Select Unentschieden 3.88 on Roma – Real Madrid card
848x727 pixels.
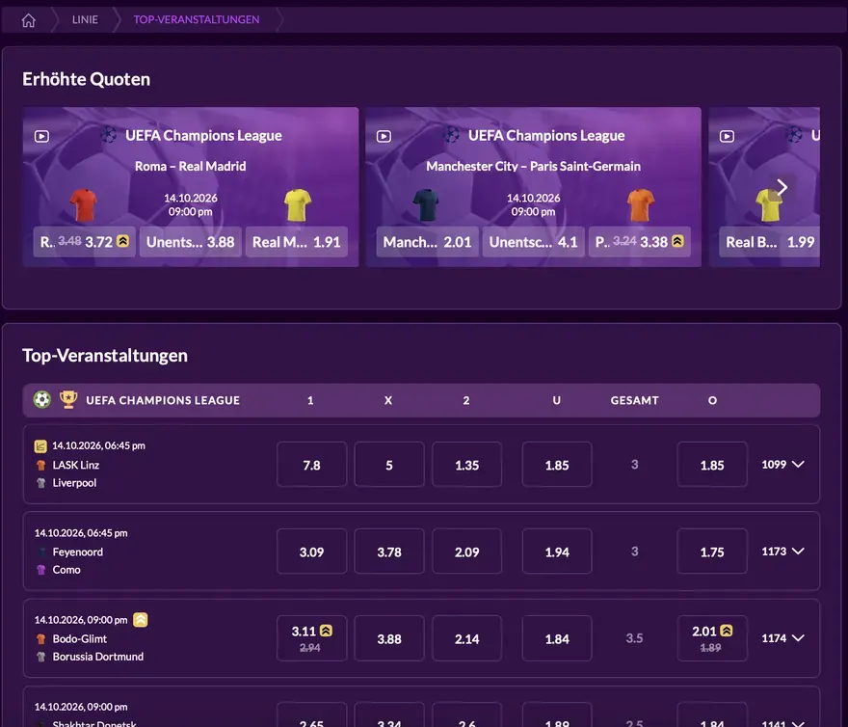[191, 241]
